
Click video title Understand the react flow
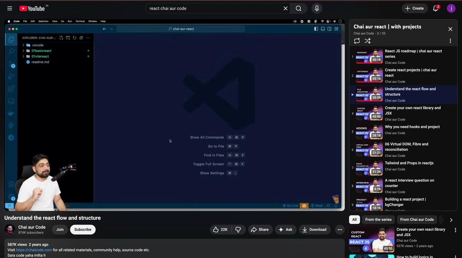52,218
